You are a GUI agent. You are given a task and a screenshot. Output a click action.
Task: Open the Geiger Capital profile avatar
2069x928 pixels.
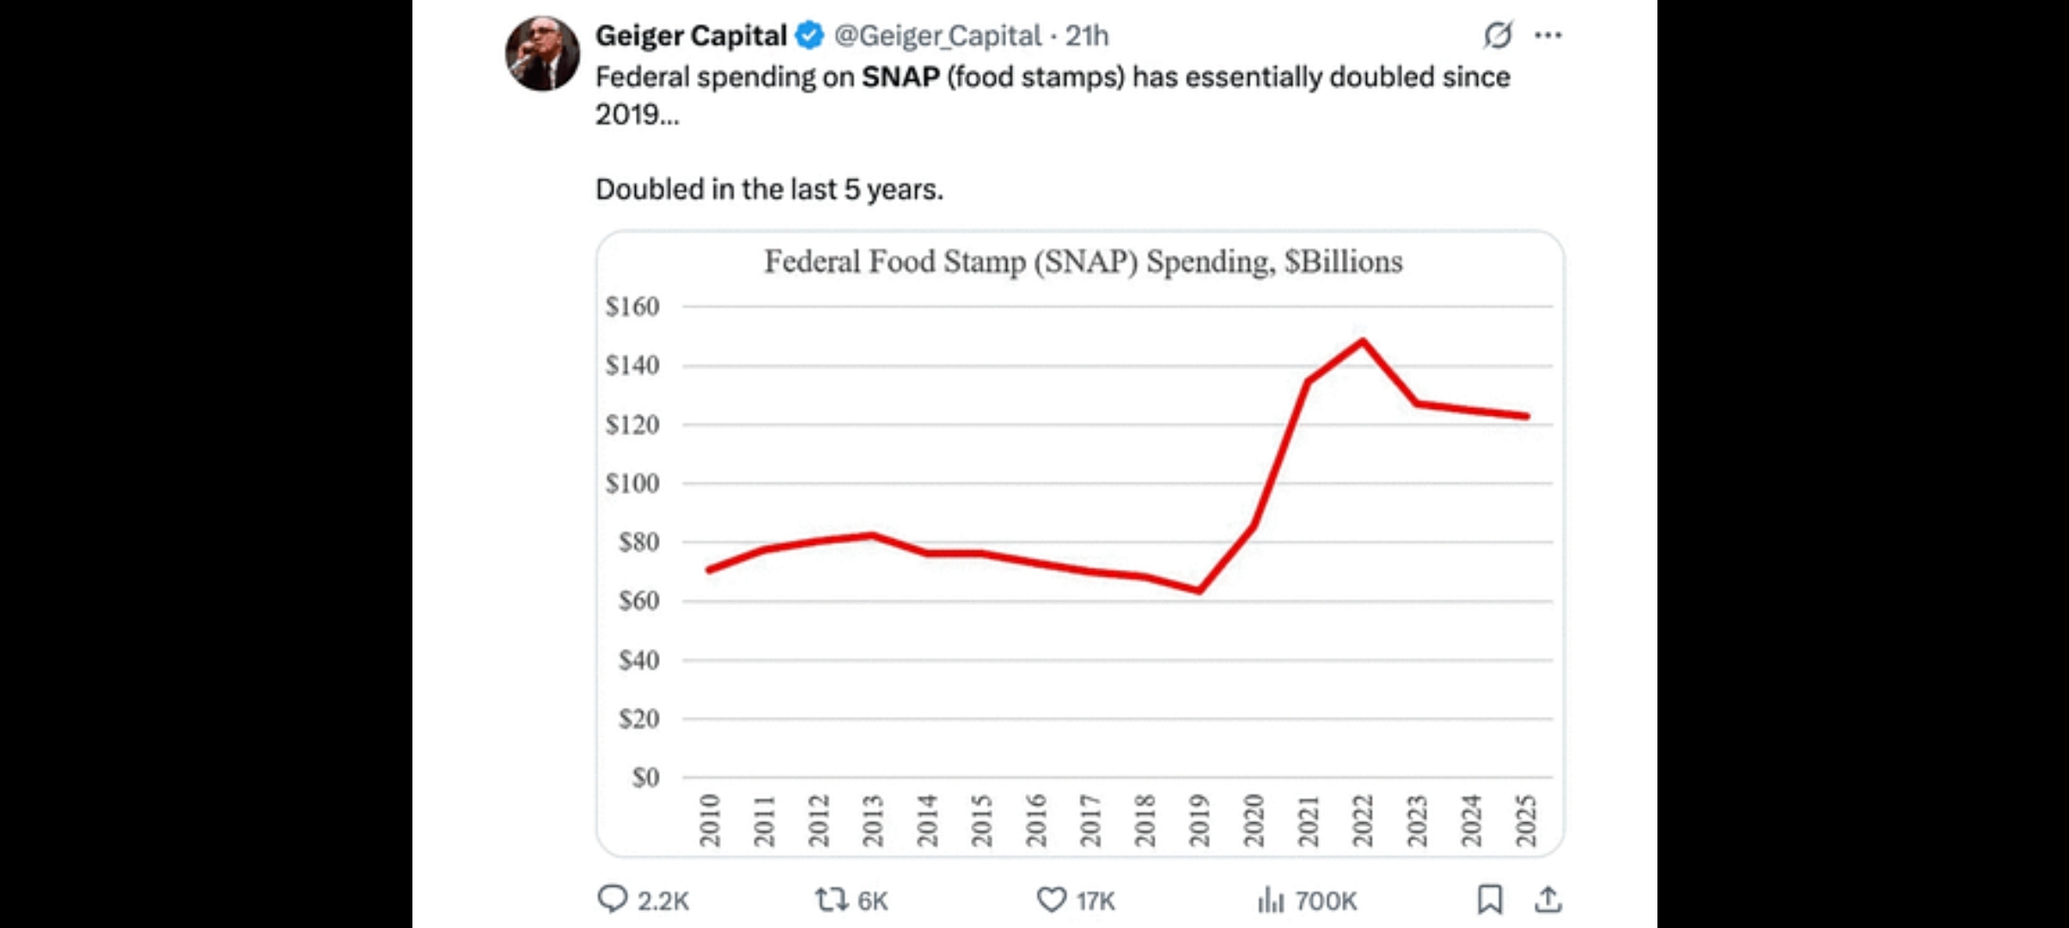coord(542,53)
